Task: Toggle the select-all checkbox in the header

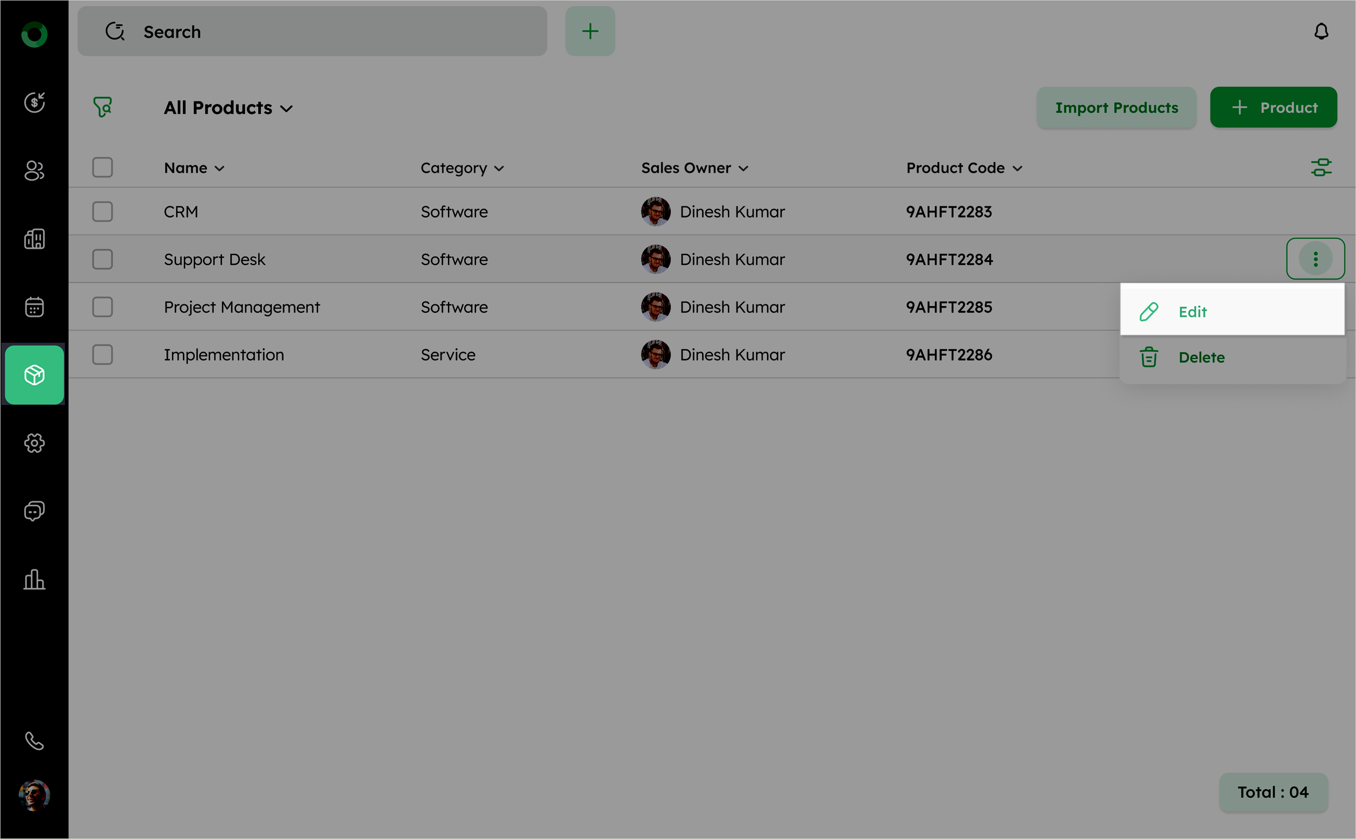Action: point(102,168)
